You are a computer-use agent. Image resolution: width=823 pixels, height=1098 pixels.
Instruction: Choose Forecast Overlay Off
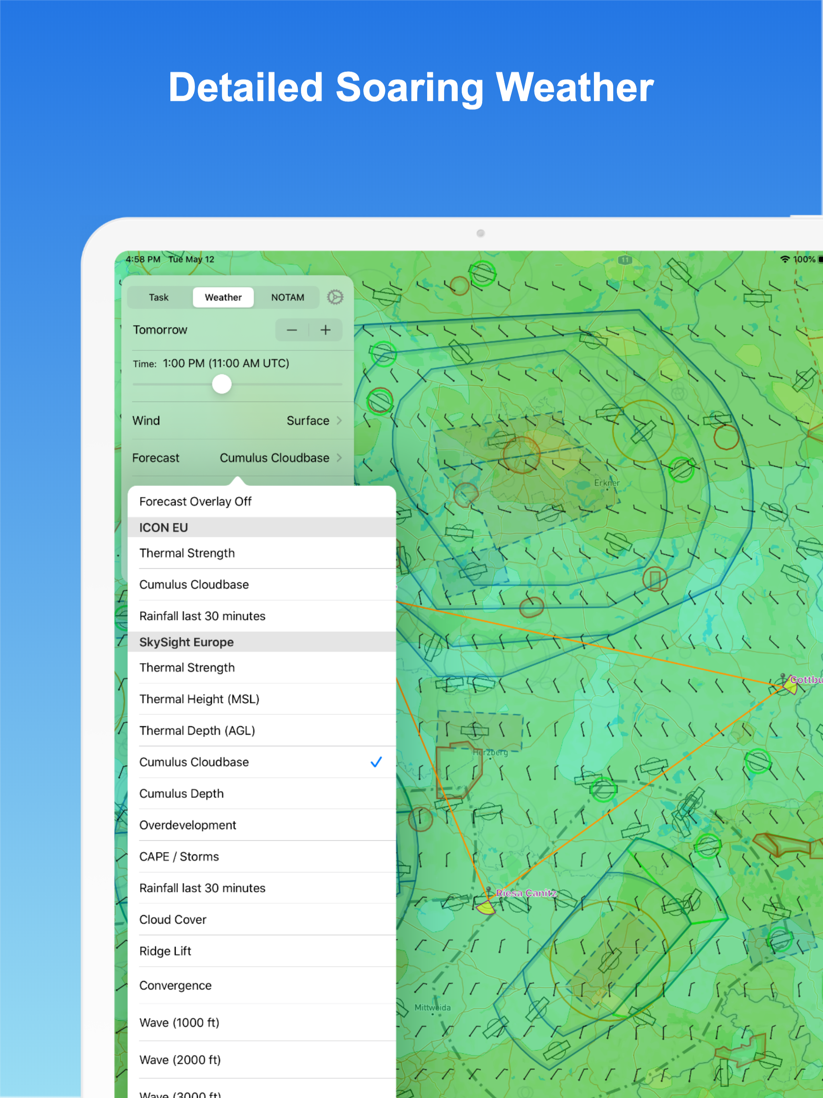click(196, 501)
